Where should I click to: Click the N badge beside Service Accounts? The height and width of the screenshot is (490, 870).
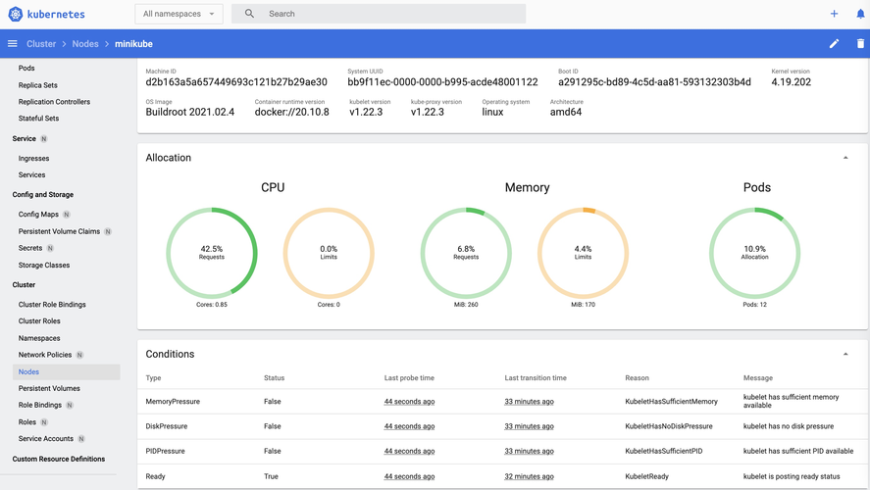tap(81, 439)
